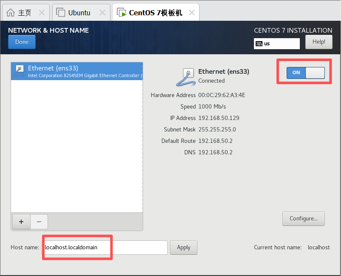This screenshot has height=276, width=341.
Task: Click the CentOS 7模板机 running VM icon
Action: pos(121,12)
